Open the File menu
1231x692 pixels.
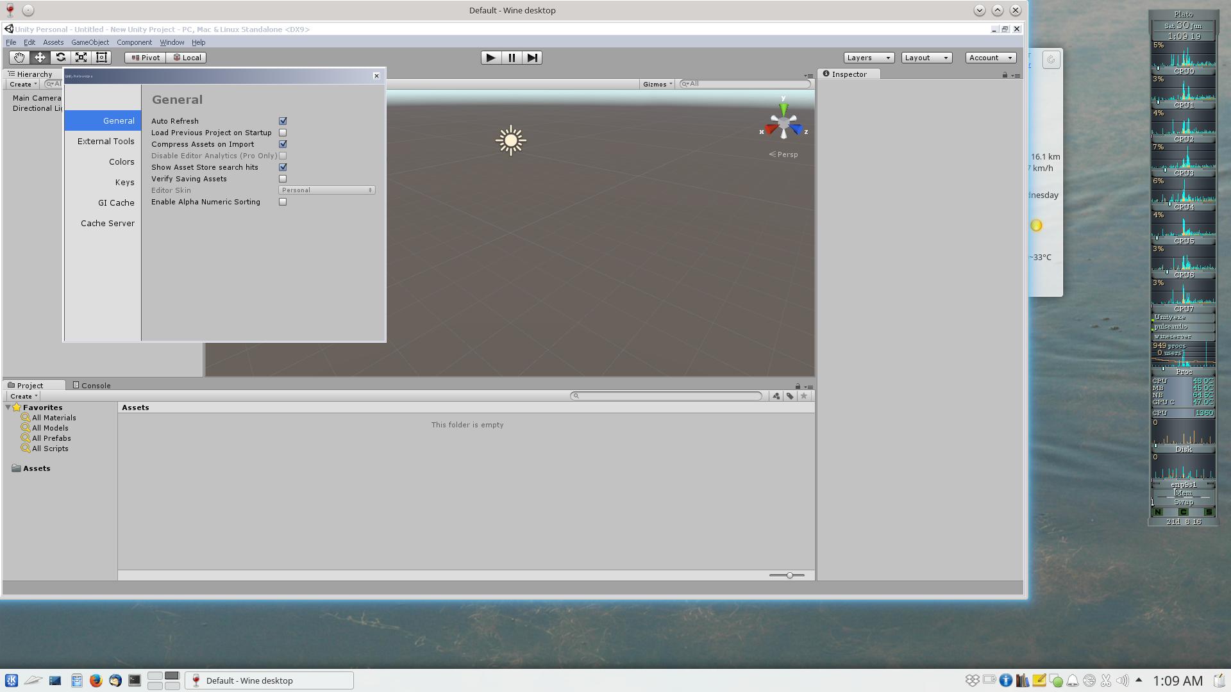pyautogui.click(x=11, y=42)
